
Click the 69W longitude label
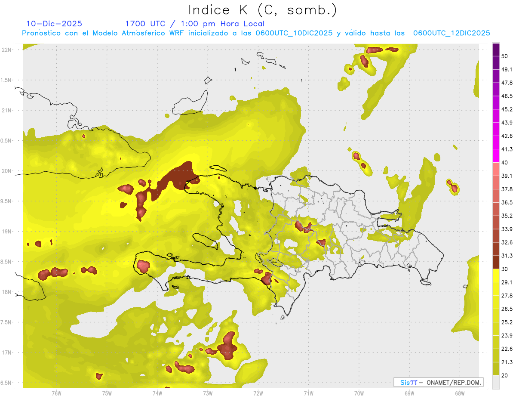409,393
